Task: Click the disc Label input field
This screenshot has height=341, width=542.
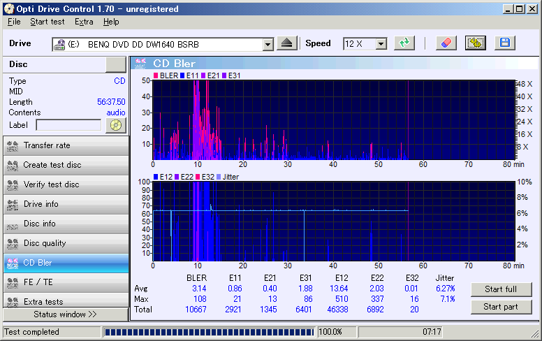Action: pyautogui.click(x=68, y=125)
